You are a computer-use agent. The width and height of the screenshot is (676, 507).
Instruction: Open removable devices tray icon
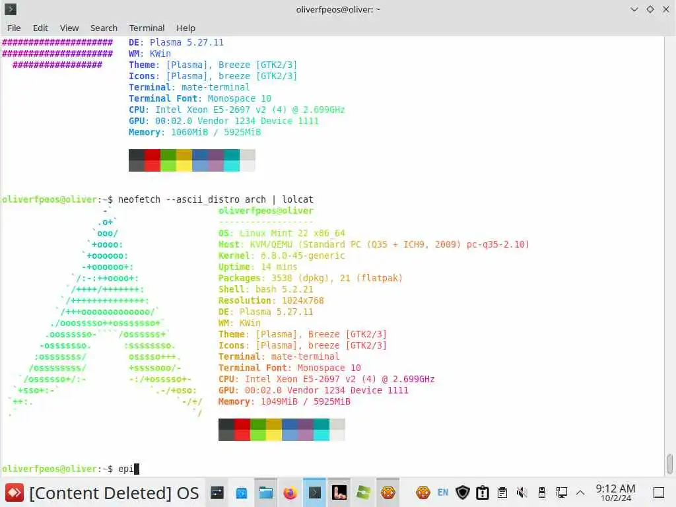click(x=542, y=492)
